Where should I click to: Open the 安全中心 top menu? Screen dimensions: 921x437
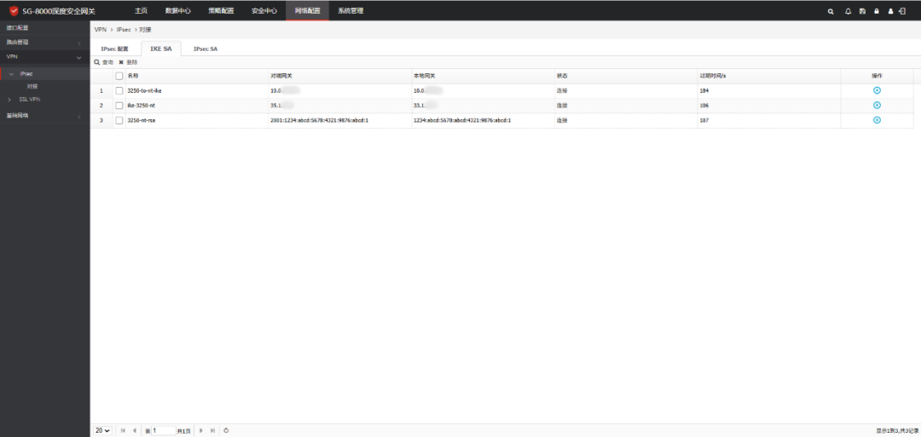coord(264,10)
